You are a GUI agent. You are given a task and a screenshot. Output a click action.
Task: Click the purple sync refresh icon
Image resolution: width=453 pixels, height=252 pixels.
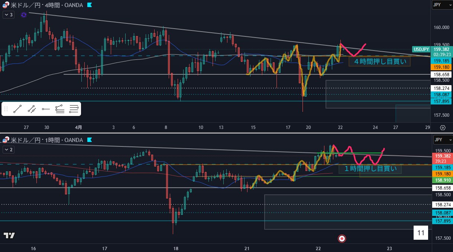(24, 14)
